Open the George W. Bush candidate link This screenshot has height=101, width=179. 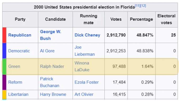[x=51, y=35]
